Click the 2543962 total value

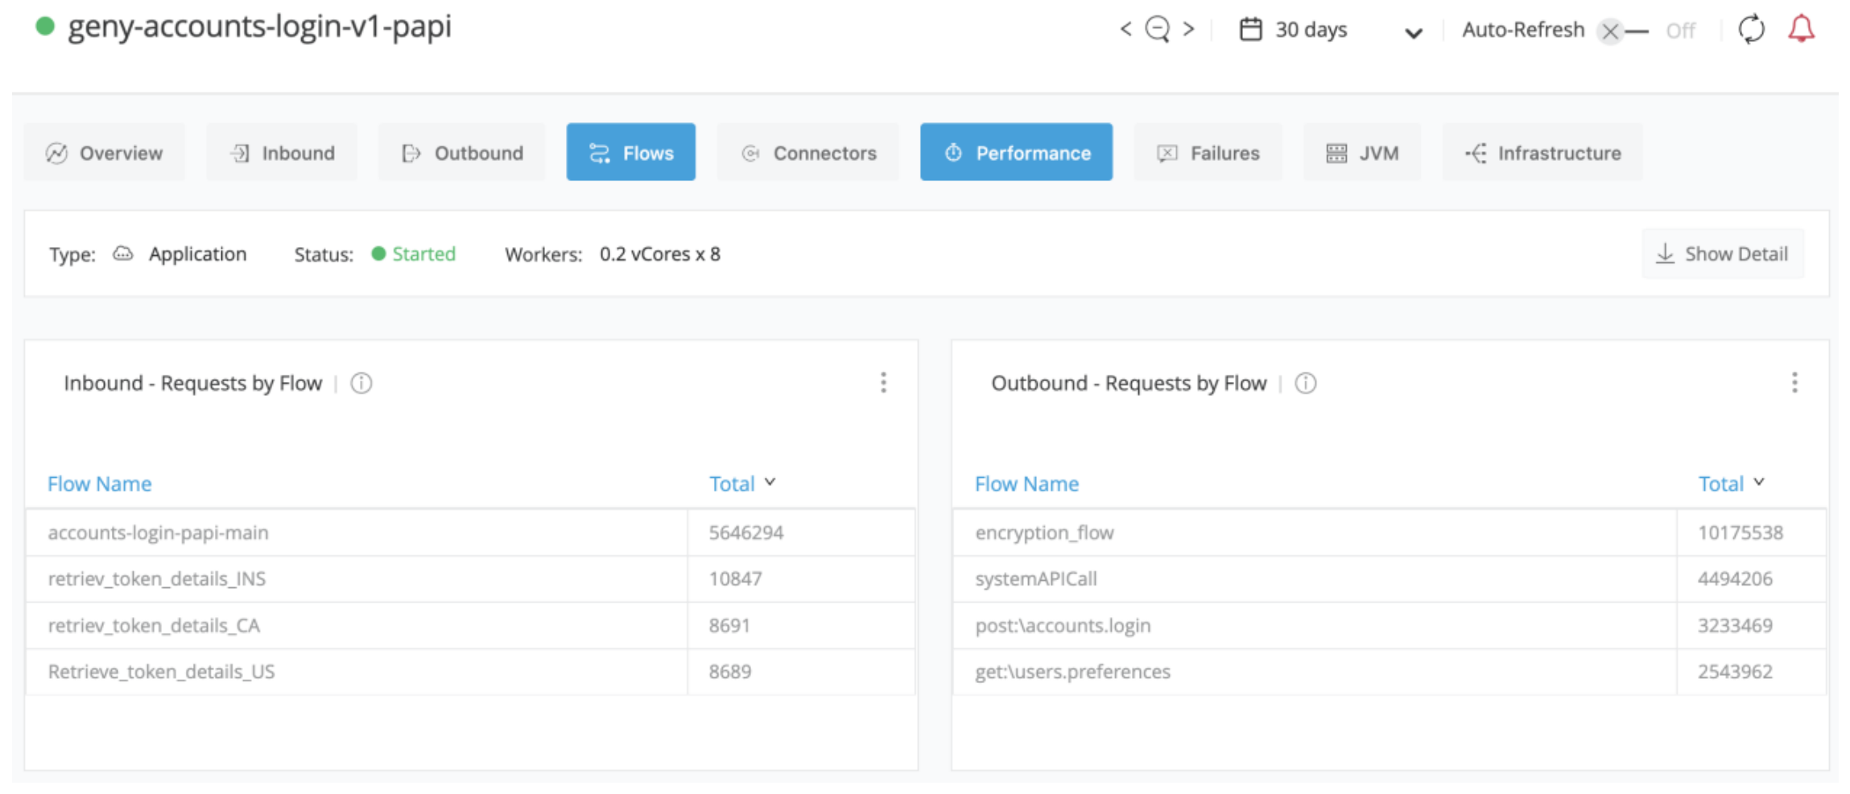pyautogui.click(x=1735, y=672)
